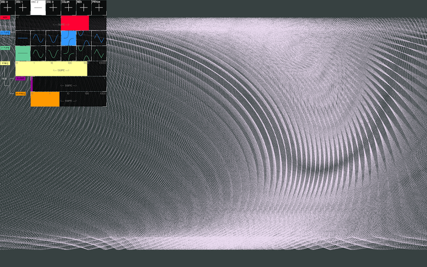
Task: Select split-curve Y TYPE waveform
Action: pos(84,53)
